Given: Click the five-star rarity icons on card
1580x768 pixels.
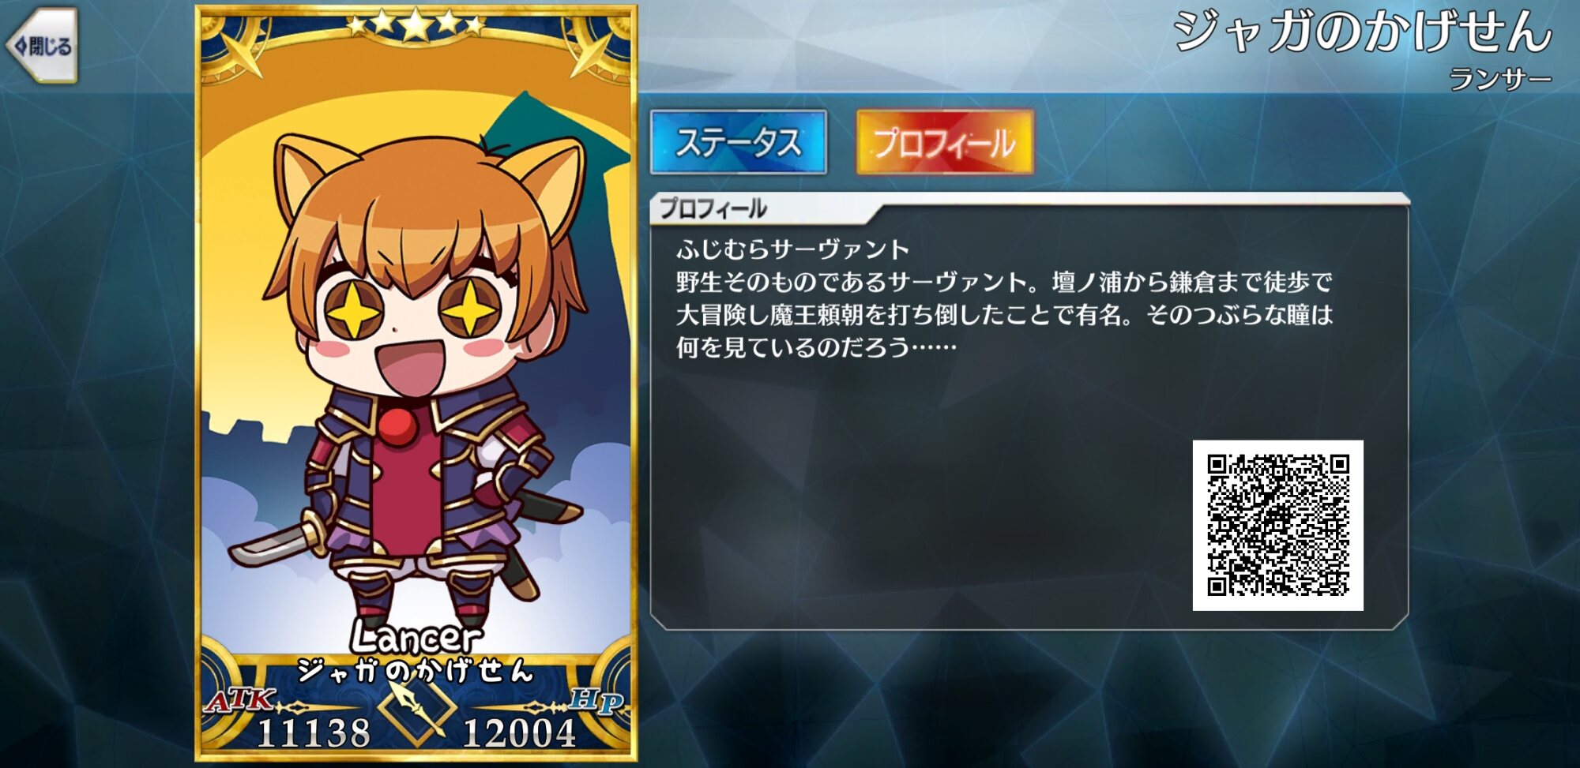Looking at the screenshot, I should pos(416,24).
